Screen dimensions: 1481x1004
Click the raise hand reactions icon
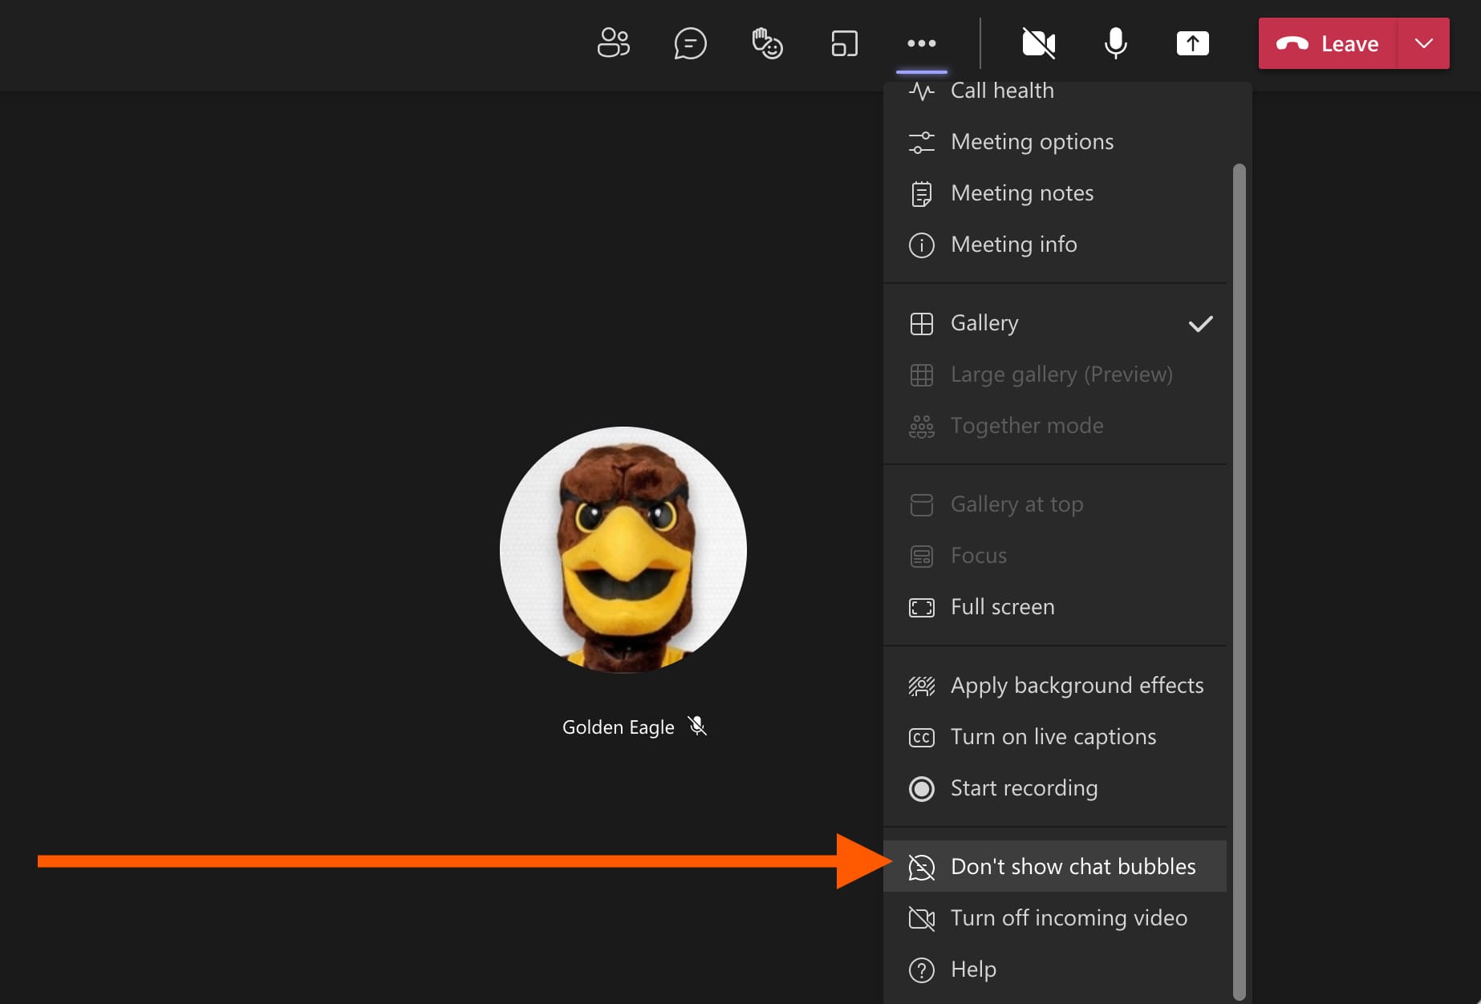tap(767, 43)
